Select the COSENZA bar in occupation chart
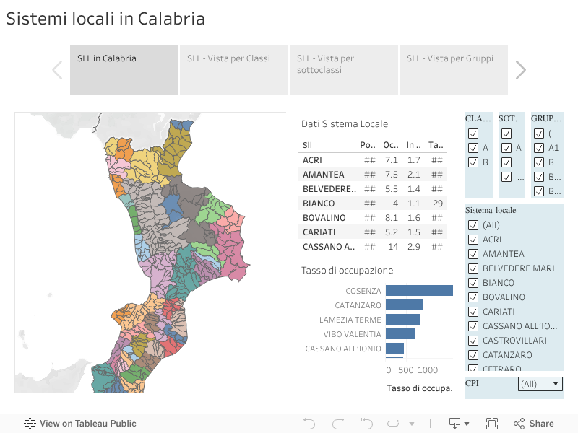This screenshot has width=578, height=433. point(419,290)
